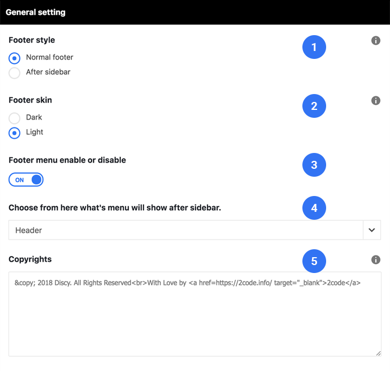Choose the Light footer skin
This screenshot has height=371, width=390.
pos(15,133)
